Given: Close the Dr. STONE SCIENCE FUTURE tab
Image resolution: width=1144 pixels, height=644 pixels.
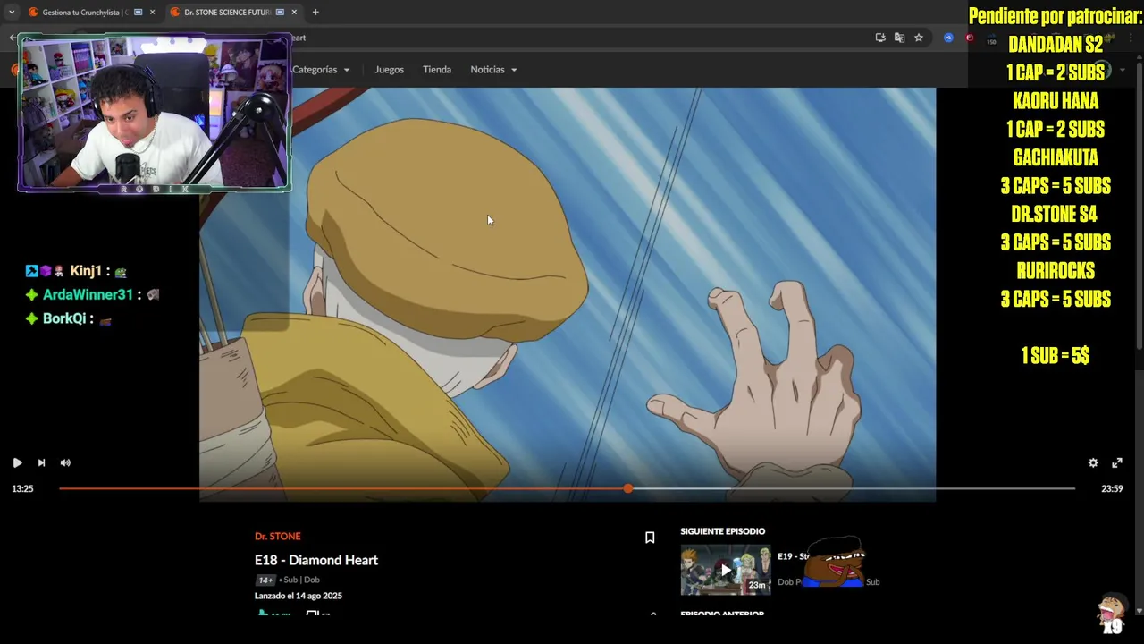Looking at the screenshot, I should [x=294, y=13].
